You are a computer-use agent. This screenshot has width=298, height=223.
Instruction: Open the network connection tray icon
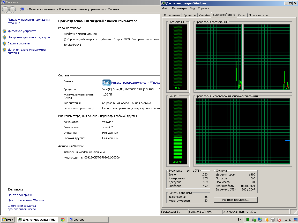(x=273, y=220)
